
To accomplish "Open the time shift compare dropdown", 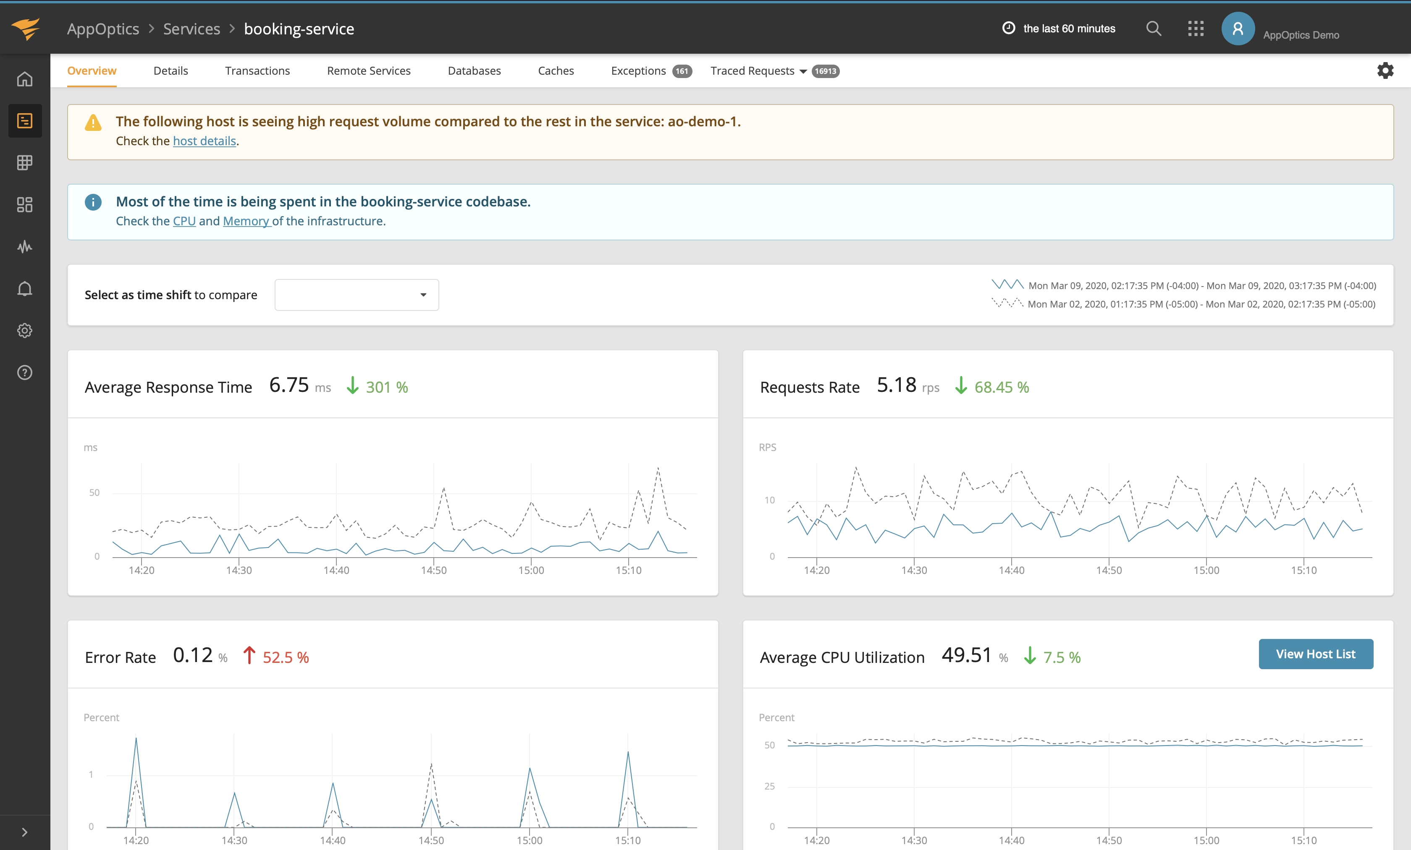I will (357, 295).
